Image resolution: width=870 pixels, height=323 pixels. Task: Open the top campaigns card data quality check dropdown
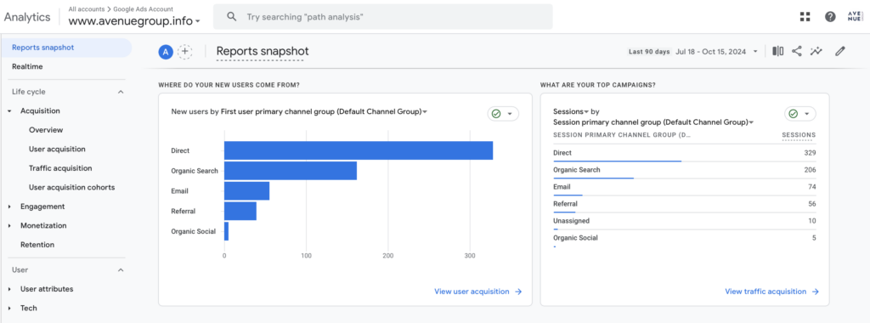coord(800,114)
